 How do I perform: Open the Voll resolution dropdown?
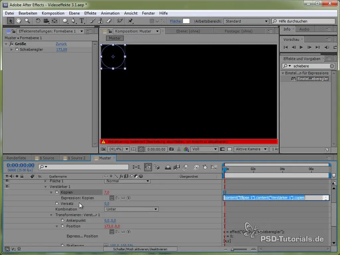coord(204,149)
